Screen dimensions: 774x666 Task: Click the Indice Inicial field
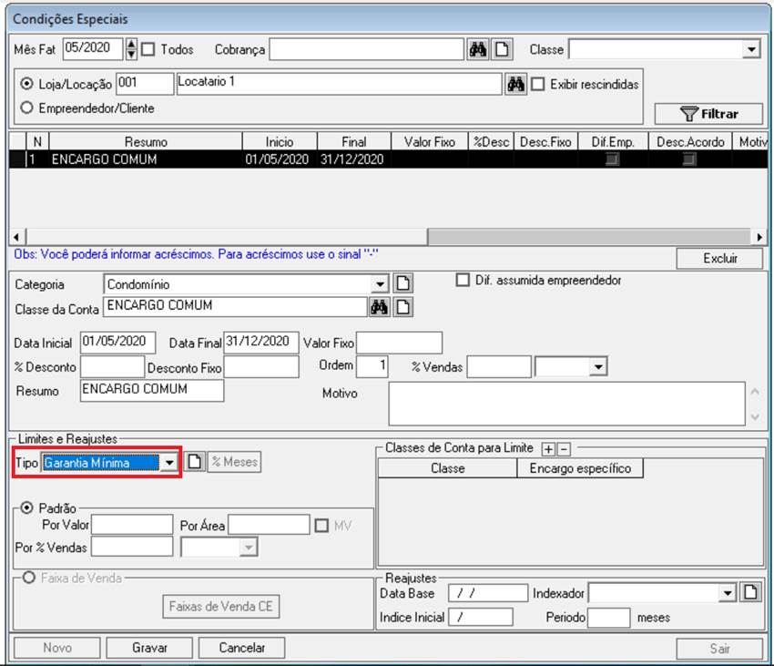(x=480, y=617)
